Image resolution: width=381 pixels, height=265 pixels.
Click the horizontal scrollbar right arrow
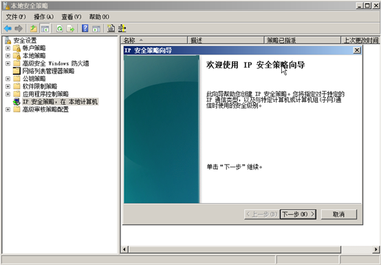[x=376, y=249]
